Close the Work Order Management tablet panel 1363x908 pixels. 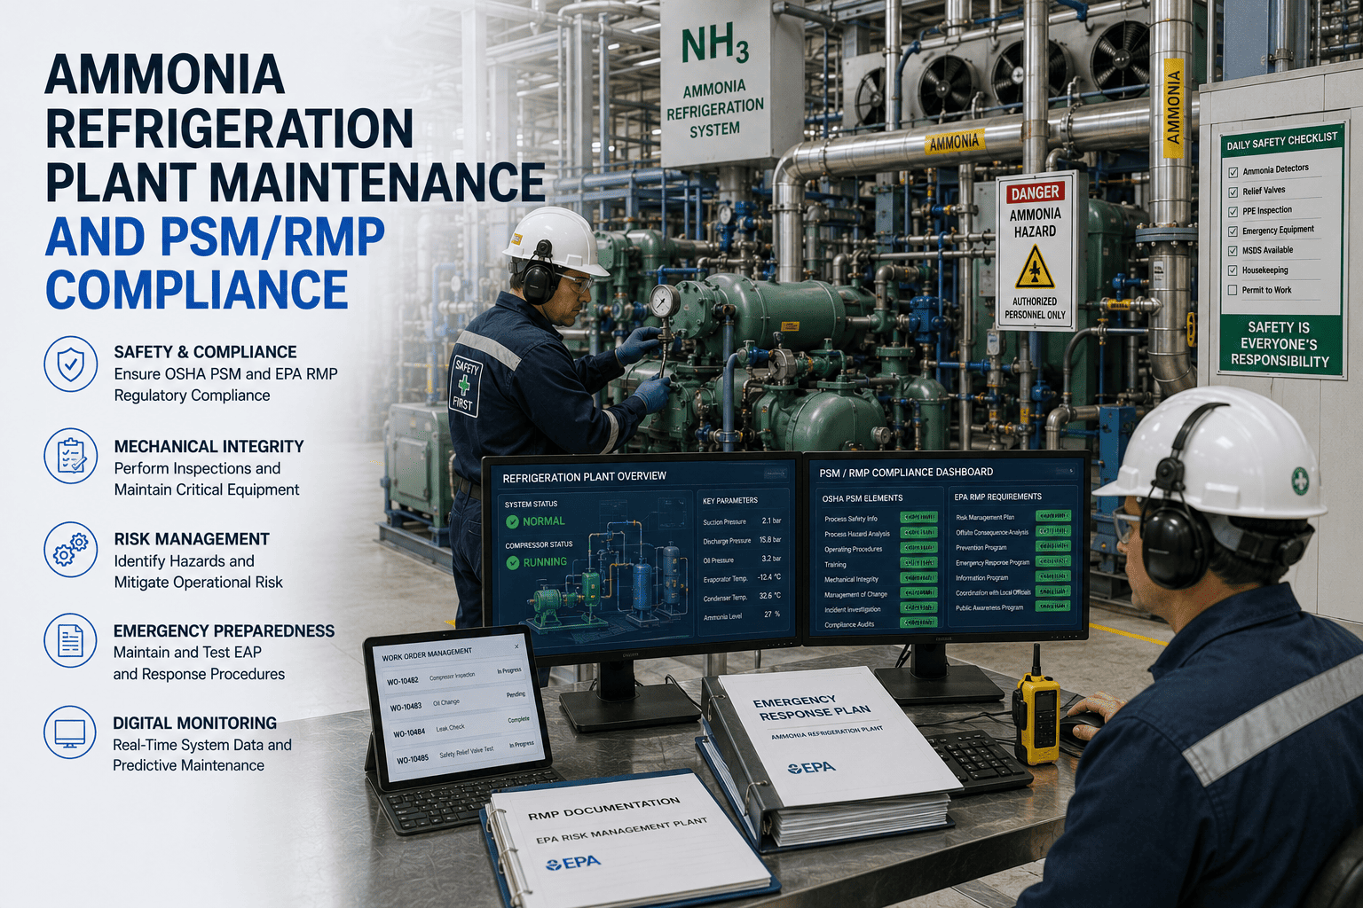click(x=517, y=646)
